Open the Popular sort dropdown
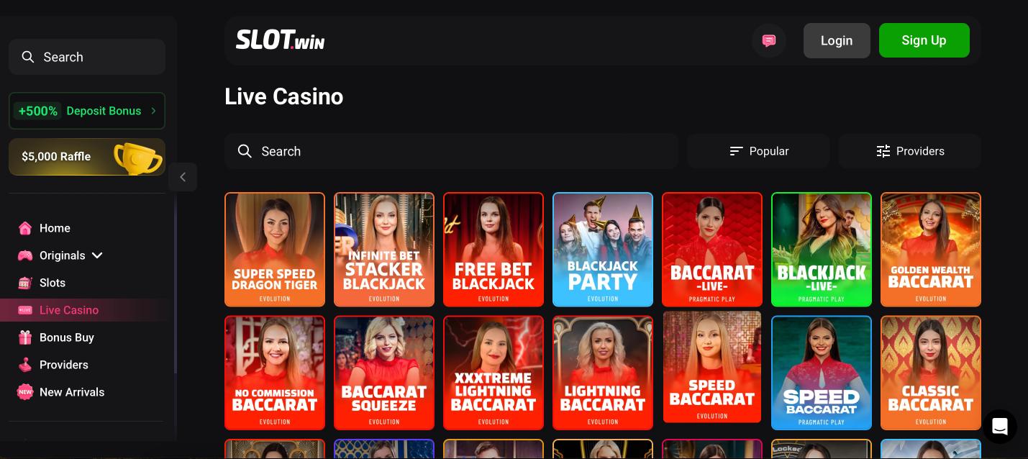1028x459 pixels. pyautogui.click(x=758, y=151)
